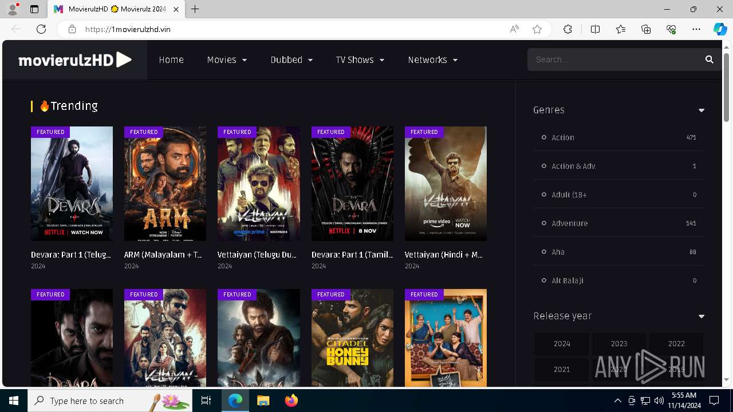Open the browser profile avatar
Screen dimensions: 733x412
(x=13, y=9)
